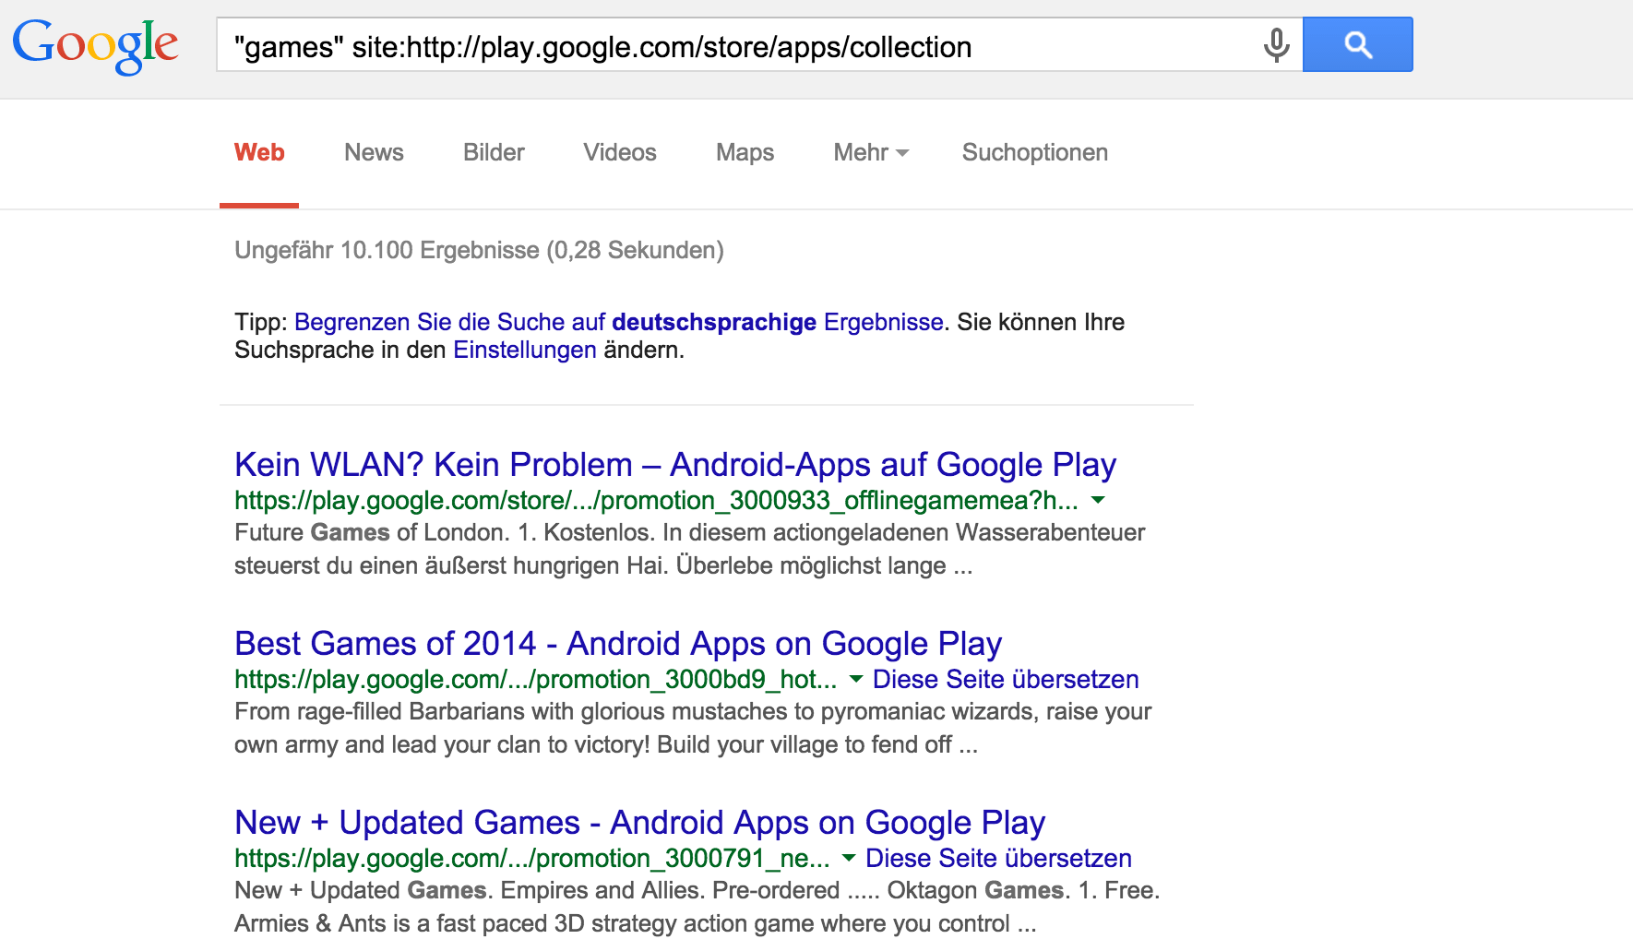Click the offlinegamemea green result URL
This screenshot has width=1633, height=939.
[x=656, y=500]
